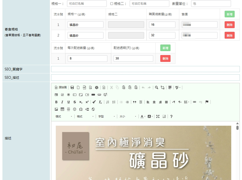Insert a radio button form element
The width and height of the screenshot is (242, 180).
(69, 95)
